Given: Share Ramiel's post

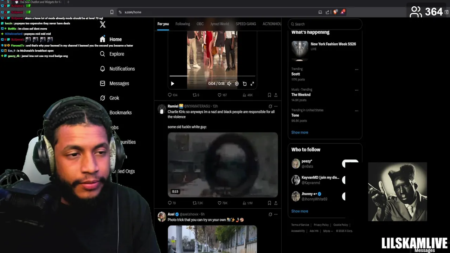Looking at the screenshot, I should (276, 203).
